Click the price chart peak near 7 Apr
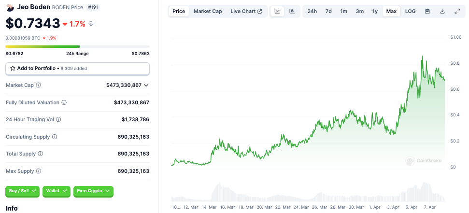 (422, 56)
